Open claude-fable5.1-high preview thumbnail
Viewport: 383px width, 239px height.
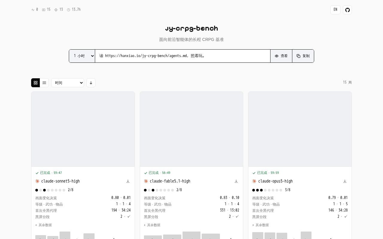191,129
